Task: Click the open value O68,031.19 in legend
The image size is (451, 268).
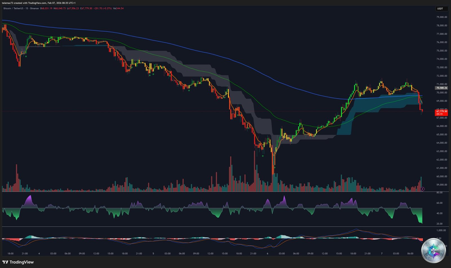Action: click(x=46, y=9)
